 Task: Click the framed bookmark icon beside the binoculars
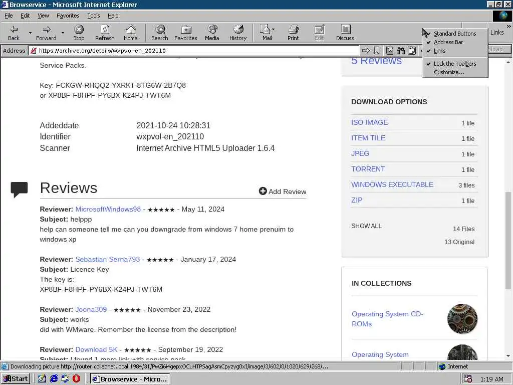[390, 51]
